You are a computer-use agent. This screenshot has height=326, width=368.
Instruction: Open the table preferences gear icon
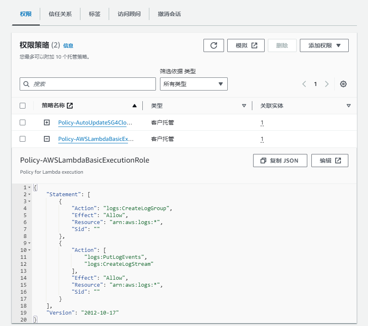(344, 84)
